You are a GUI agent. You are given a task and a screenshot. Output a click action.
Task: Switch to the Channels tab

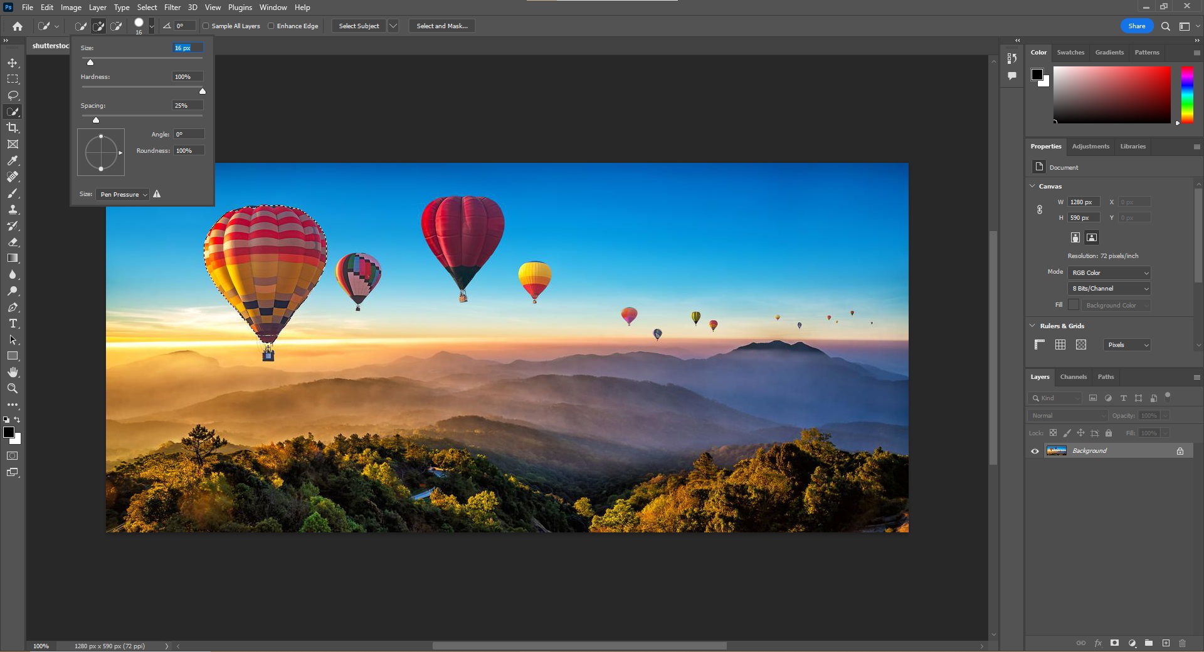(1073, 377)
